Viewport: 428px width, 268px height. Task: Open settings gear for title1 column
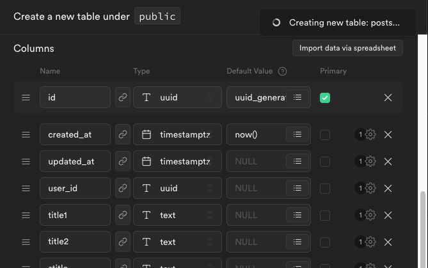pos(370,216)
